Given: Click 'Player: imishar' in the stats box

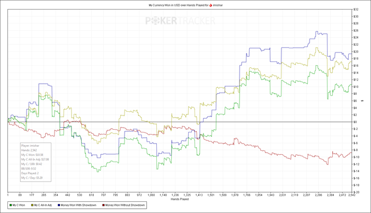Looking at the screenshot, I should pyautogui.click(x=30, y=146).
